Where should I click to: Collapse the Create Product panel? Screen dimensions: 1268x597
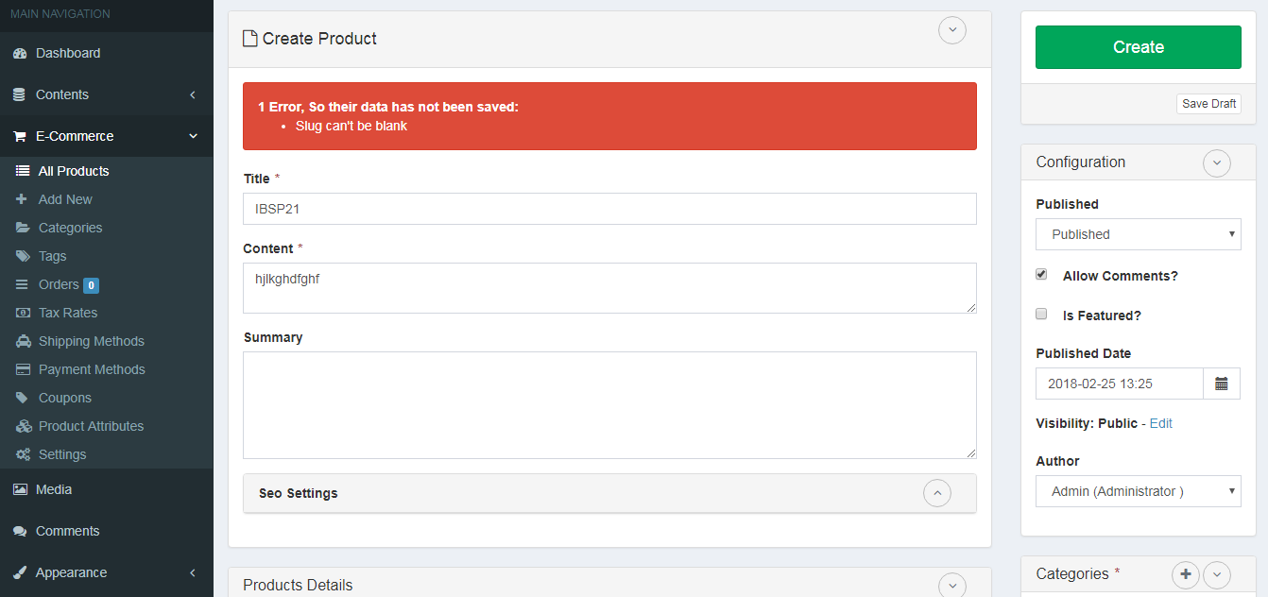(x=951, y=30)
